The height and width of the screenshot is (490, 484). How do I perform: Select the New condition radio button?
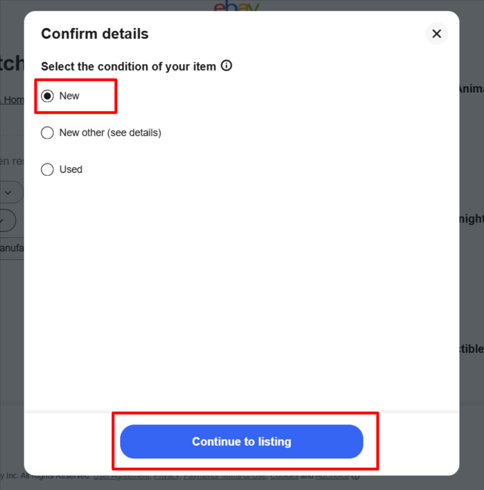click(47, 96)
